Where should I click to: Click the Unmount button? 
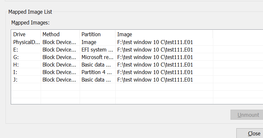coord(246,115)
